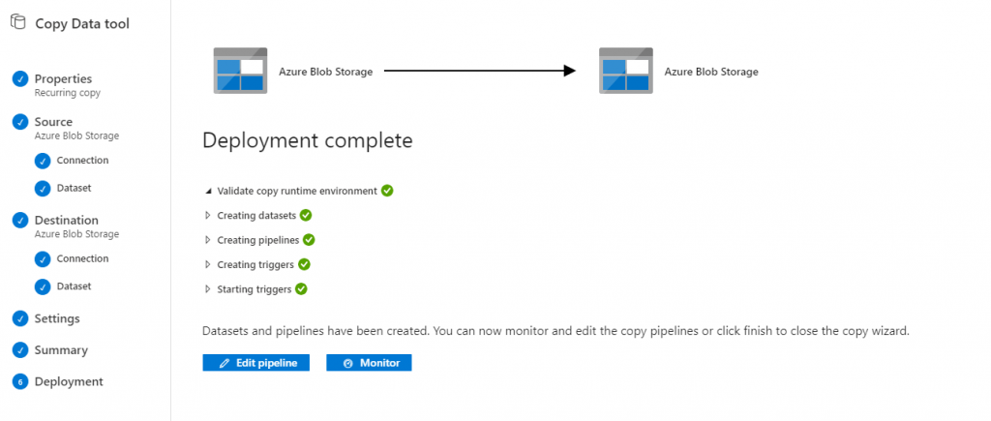Click the checkmark icon beside Summary step
This screenshot has height=421, width=991.
[20, 350]
